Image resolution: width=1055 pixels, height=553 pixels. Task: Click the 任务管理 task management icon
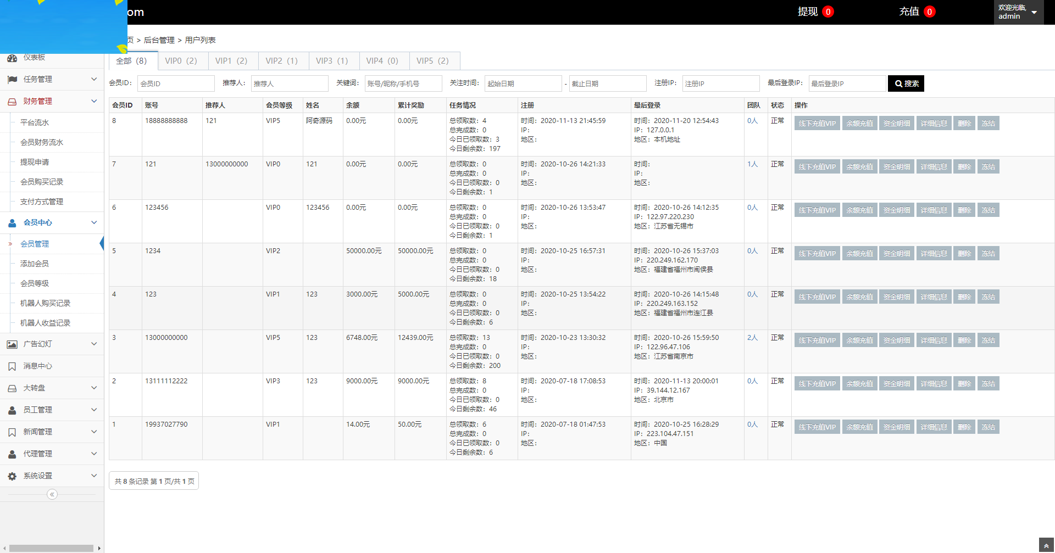tap(13, 79)
